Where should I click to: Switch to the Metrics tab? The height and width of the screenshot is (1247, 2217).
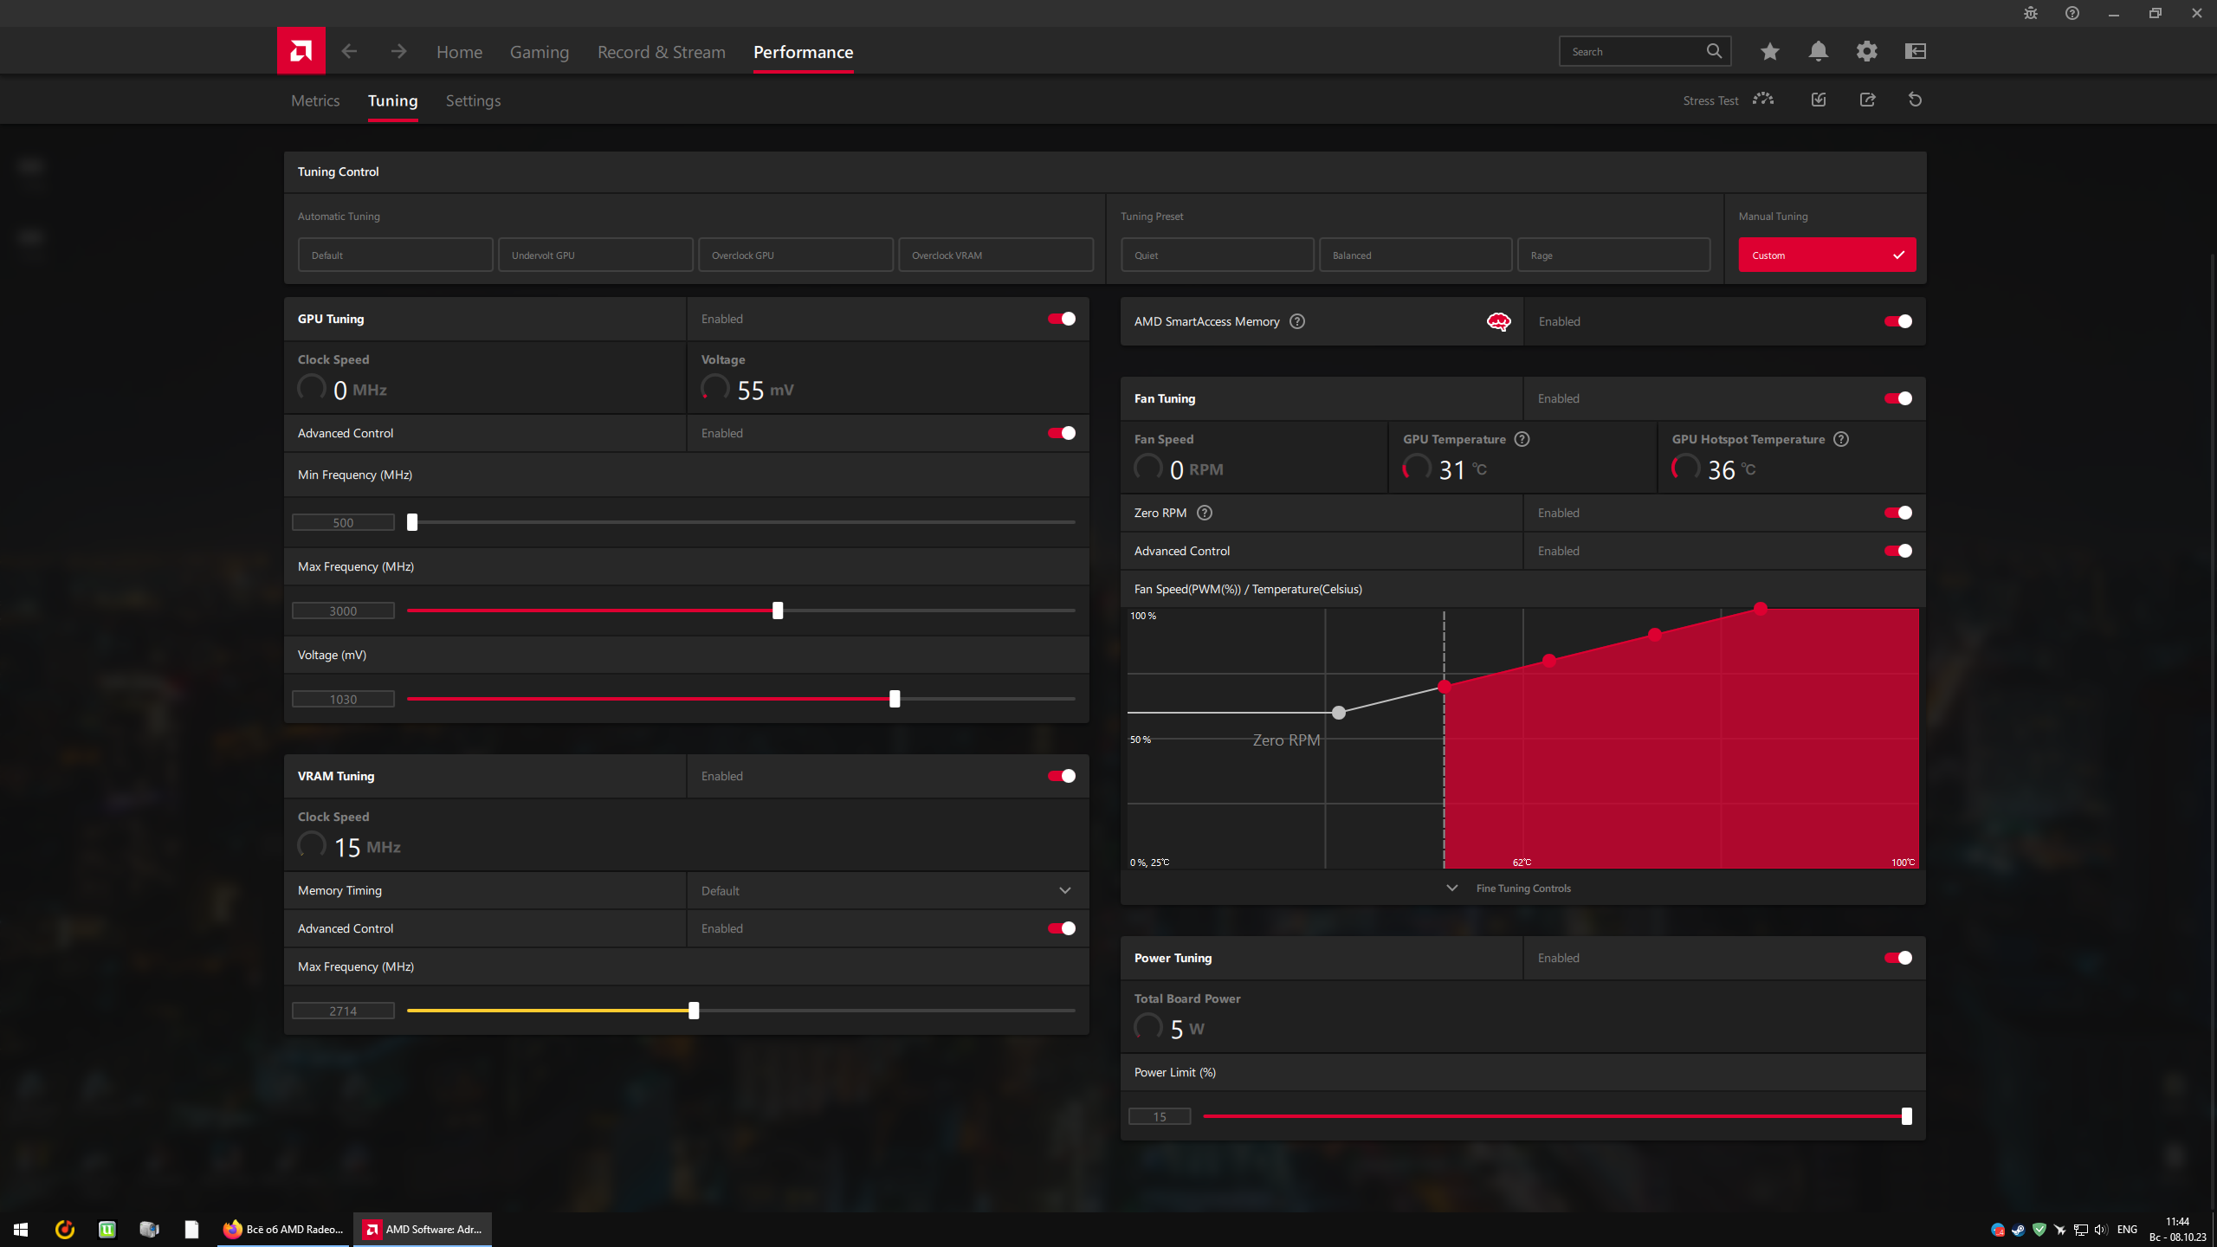coord(315,100)
